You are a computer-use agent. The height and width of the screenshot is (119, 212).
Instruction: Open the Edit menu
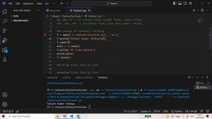(18, 4)
